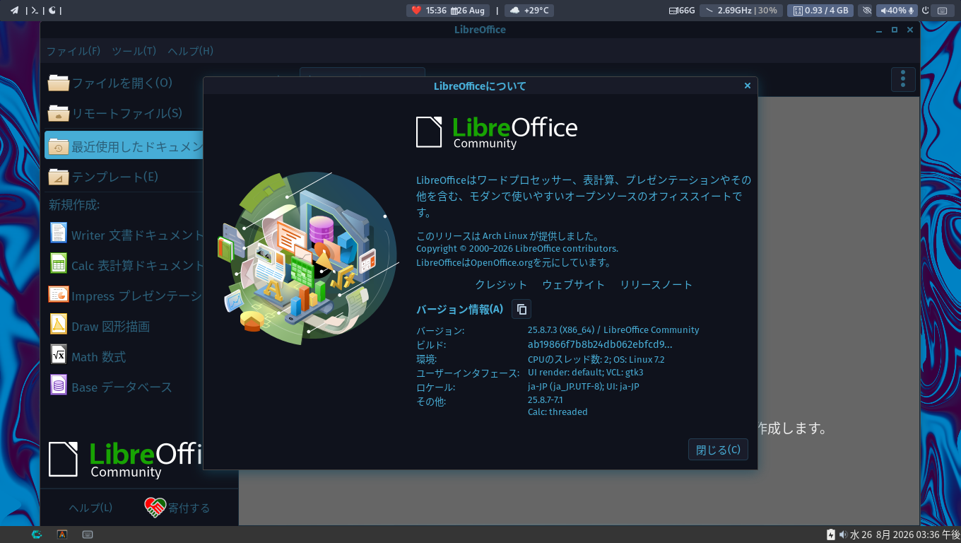Click the donate heart icon
The height and width of the screenshot is (543, 961).
click(155, 507)
